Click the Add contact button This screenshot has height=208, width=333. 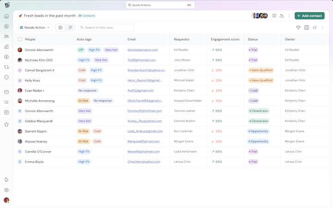point(309,16)
